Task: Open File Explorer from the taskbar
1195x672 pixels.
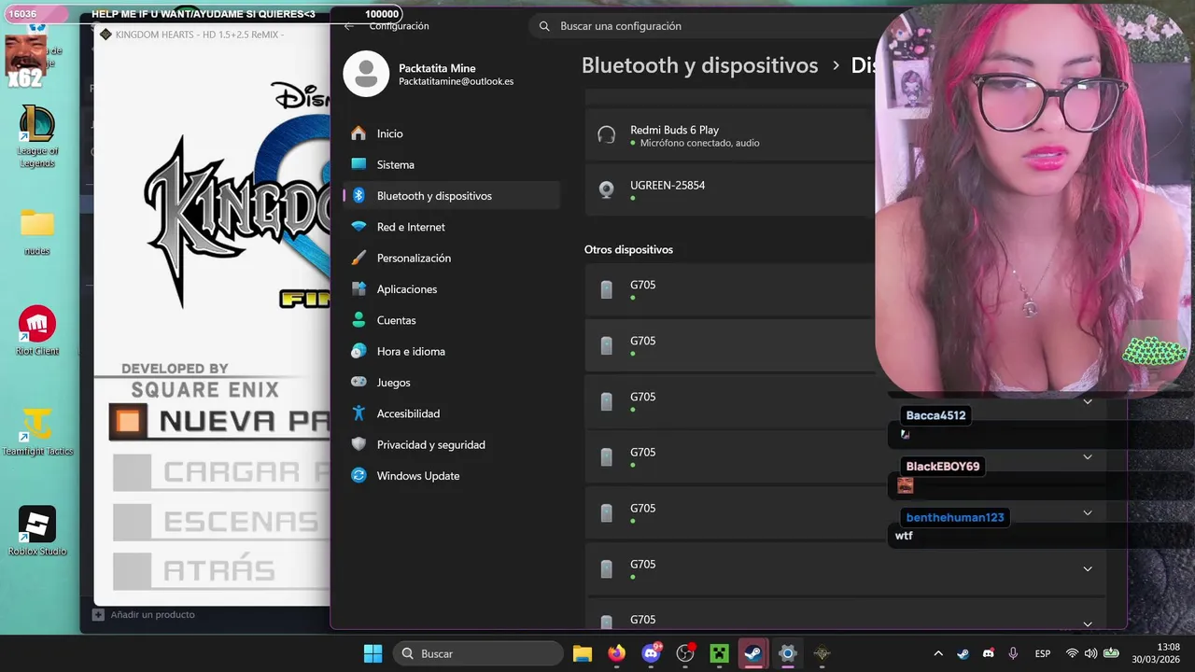Action: pyautogui.click(x=583, y=653)
